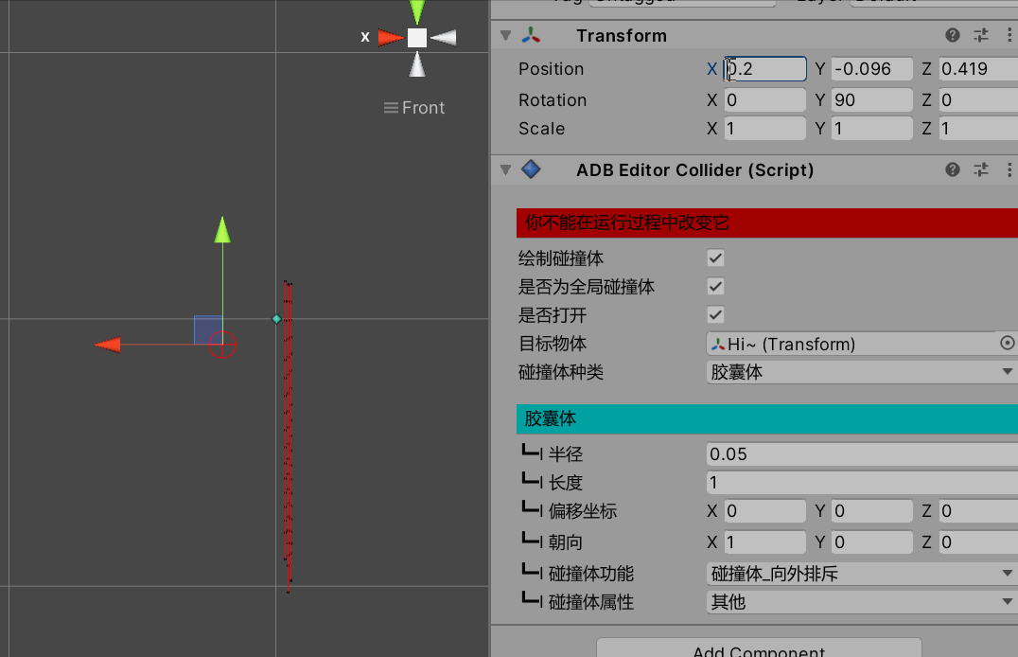Viewport: 1018px width, 657px height.
Task: Open ADB Editor Collider help icon
Action: click(953, 169)
